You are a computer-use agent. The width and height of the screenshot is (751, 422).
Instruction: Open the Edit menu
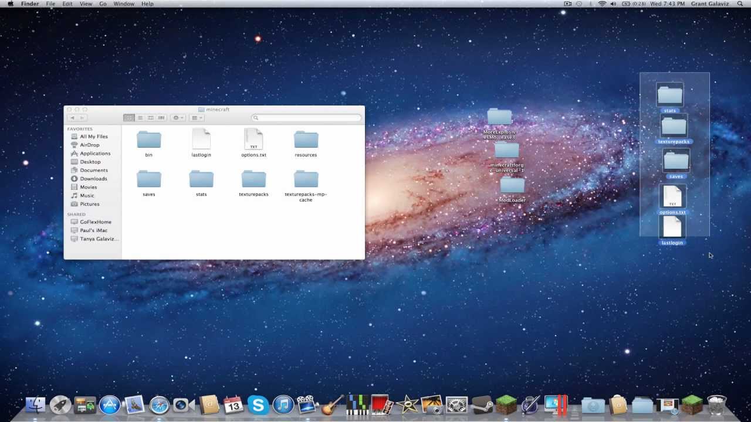[67, 4]
